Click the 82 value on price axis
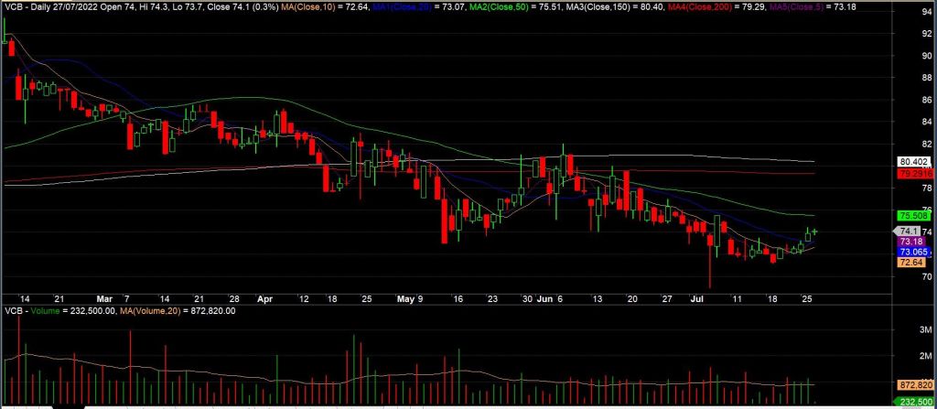The image size is (937, 409). click(927, 144)
